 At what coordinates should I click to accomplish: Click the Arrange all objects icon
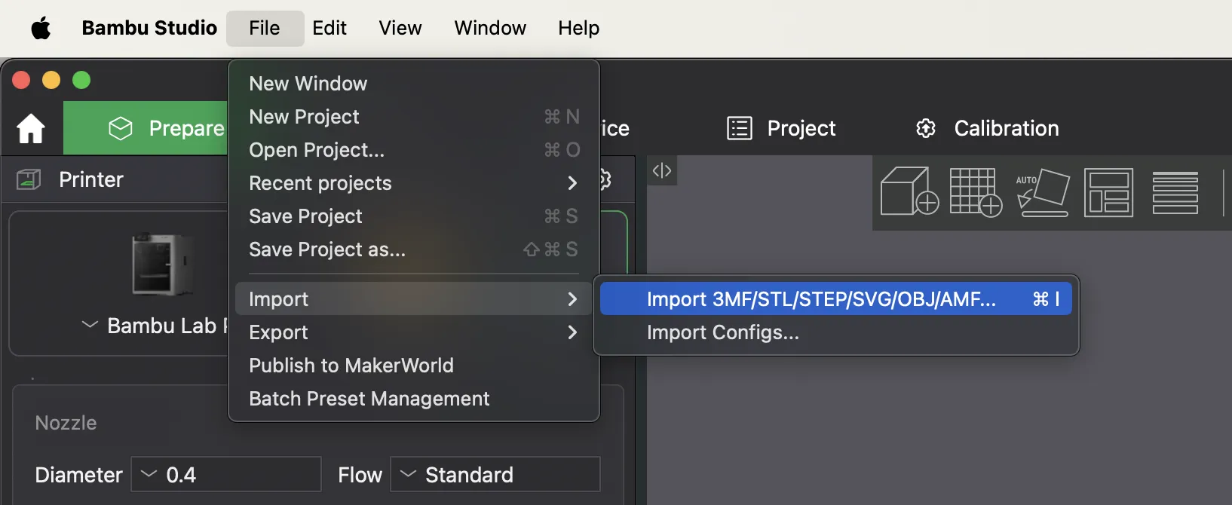[x=1108, y=192]
